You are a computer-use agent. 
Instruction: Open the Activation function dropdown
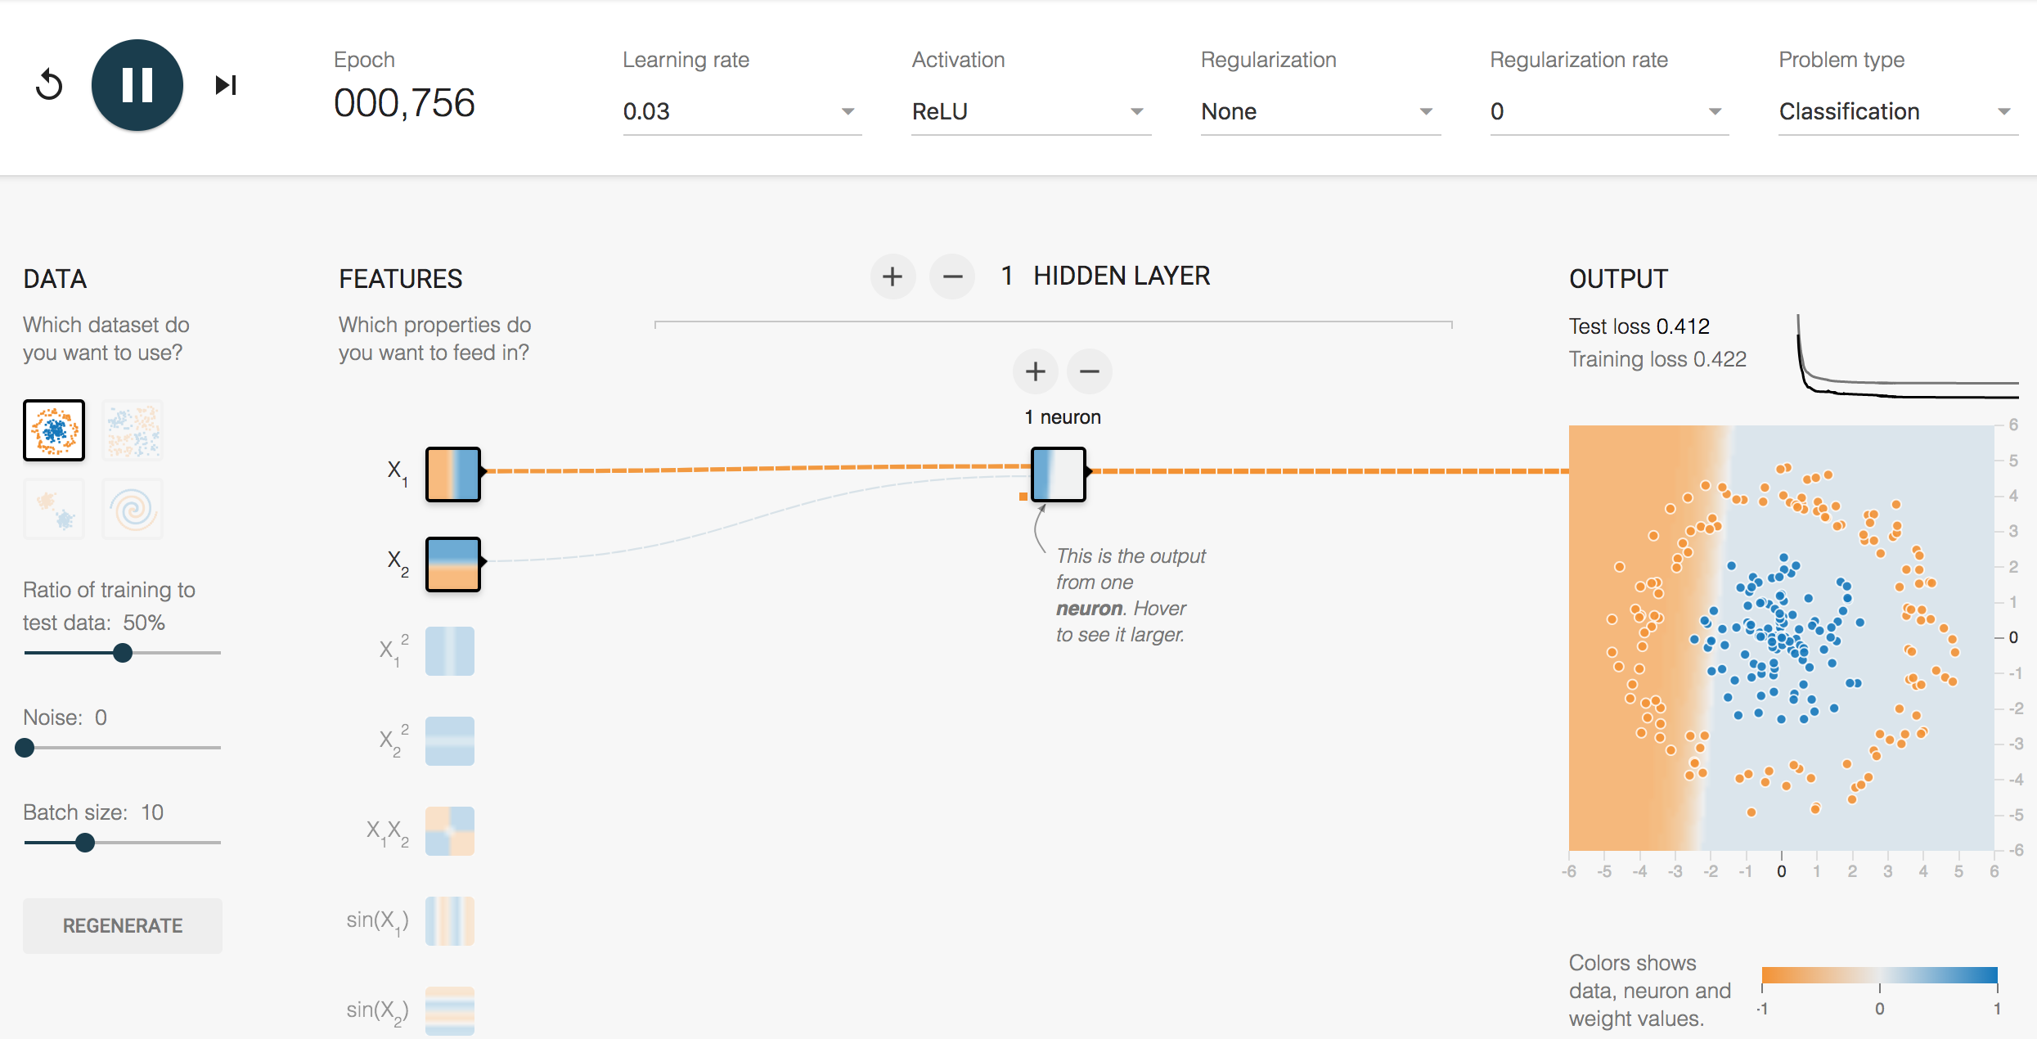pos(1027,110)
